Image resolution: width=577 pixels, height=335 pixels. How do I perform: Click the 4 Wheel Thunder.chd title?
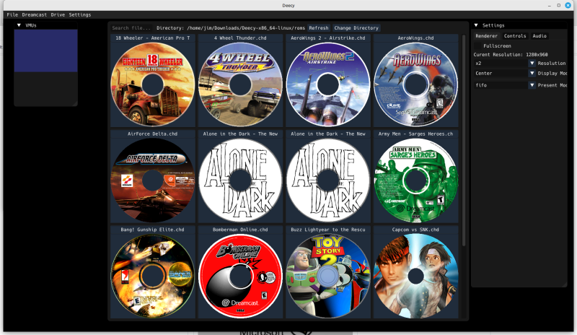pyautogui.click(x=240, y=38)
